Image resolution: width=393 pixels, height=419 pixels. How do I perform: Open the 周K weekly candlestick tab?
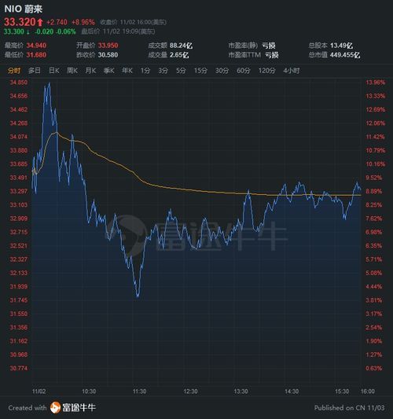click(72, 71)
